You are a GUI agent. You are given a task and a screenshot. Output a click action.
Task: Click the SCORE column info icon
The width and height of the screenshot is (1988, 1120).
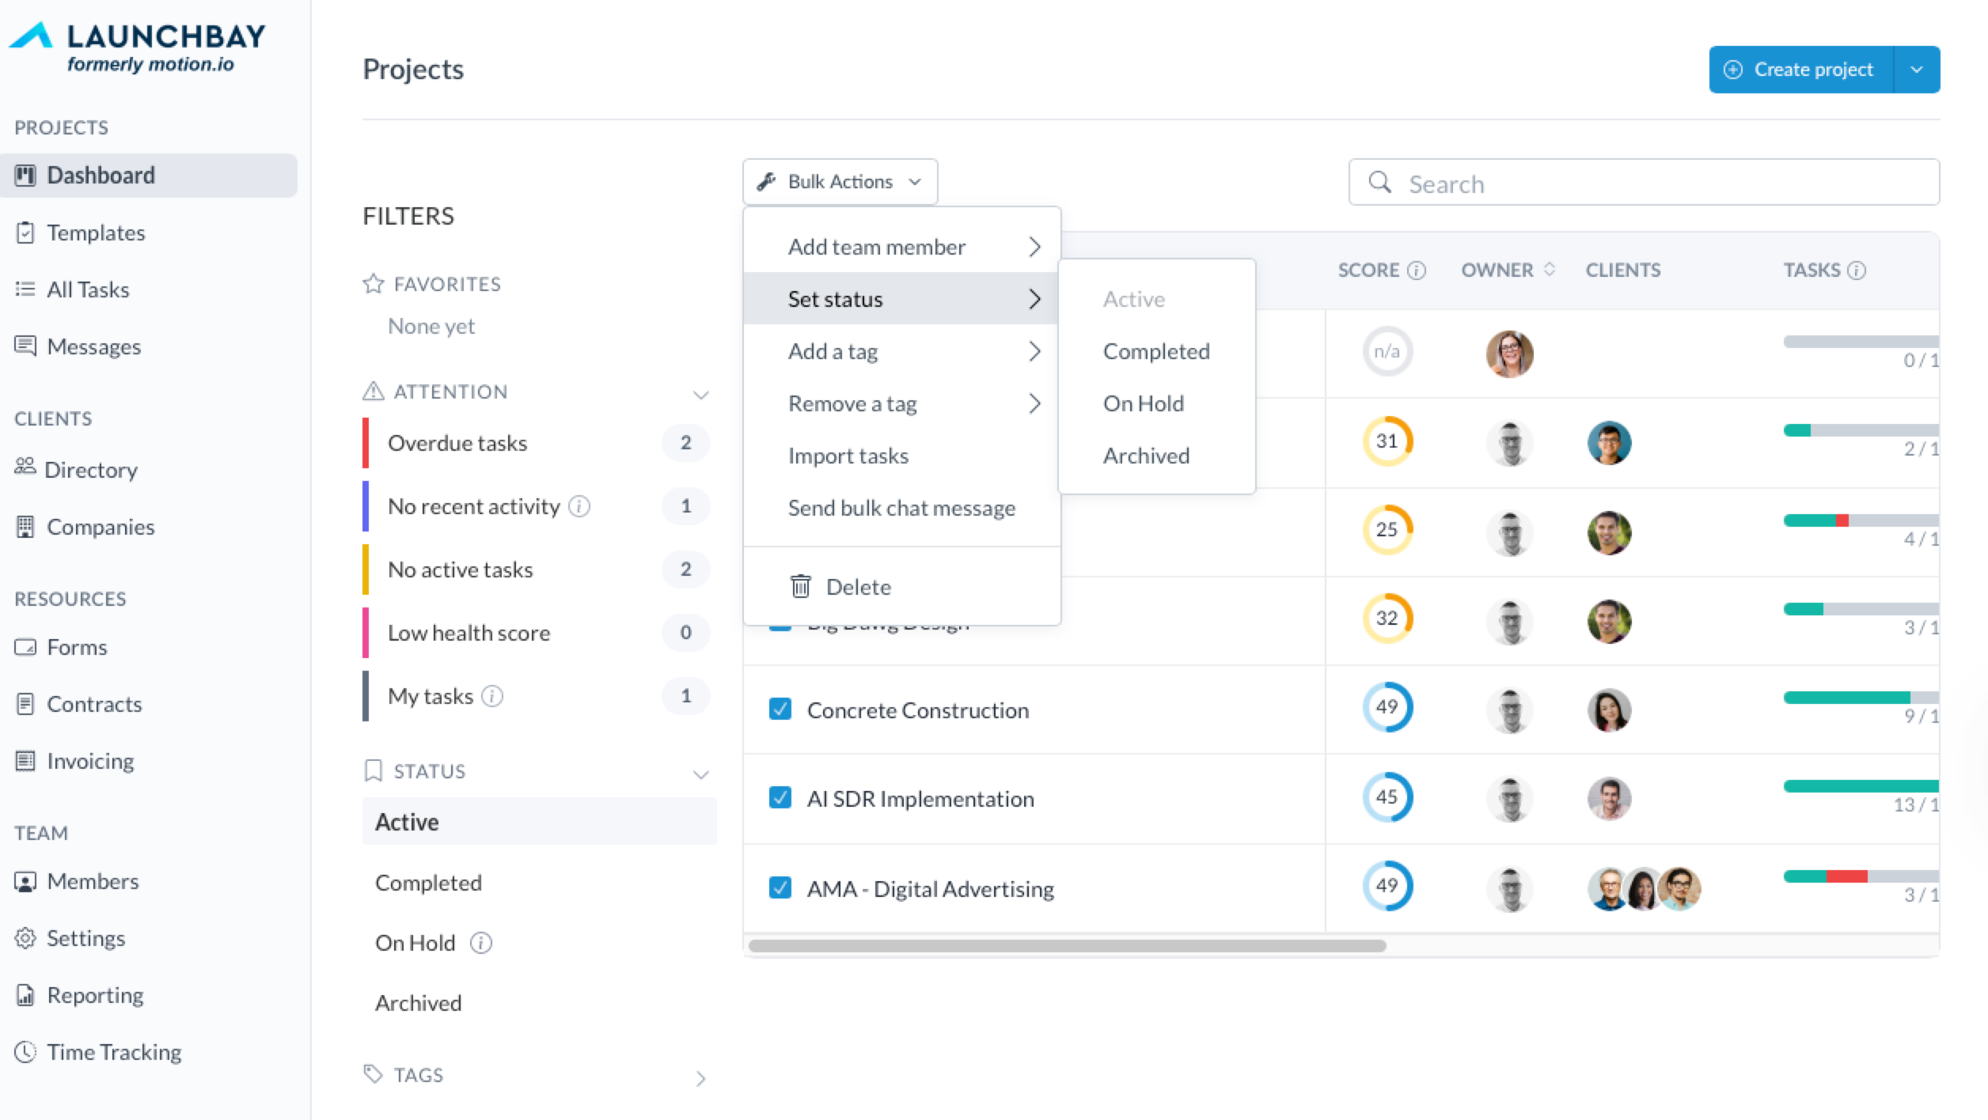[1417, 271]
